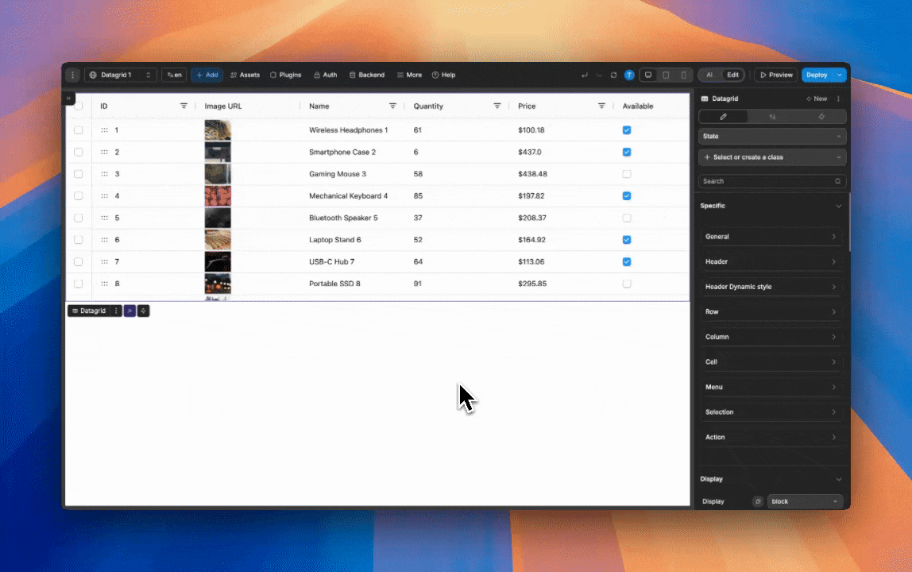
Task: Switch to tablet preview mode
Action: 667,75
